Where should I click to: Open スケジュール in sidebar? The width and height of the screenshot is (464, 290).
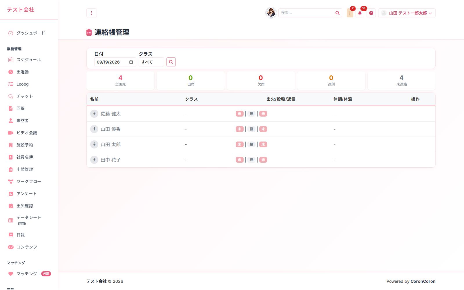click(x=29, y=60)
